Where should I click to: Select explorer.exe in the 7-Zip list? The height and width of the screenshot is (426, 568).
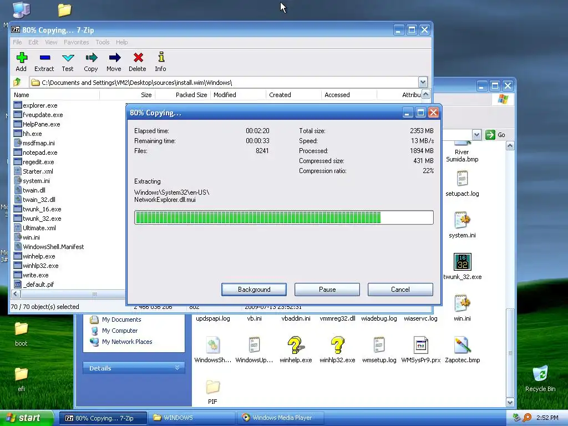35,105
